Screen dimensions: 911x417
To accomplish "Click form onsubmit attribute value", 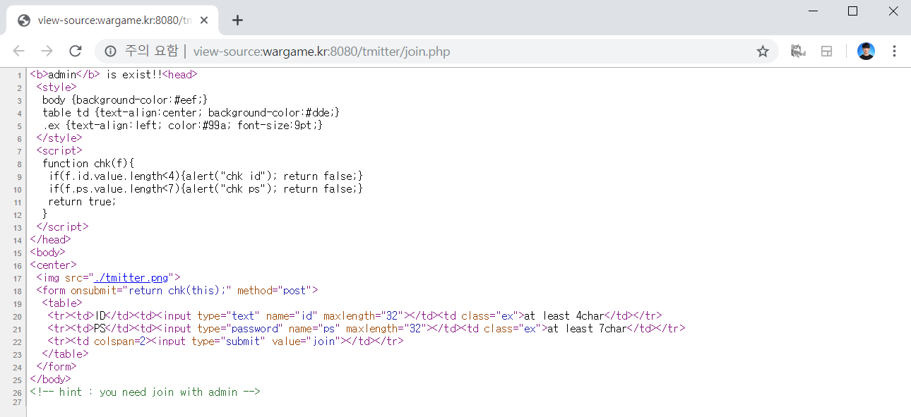I will (x=178, y=290).
